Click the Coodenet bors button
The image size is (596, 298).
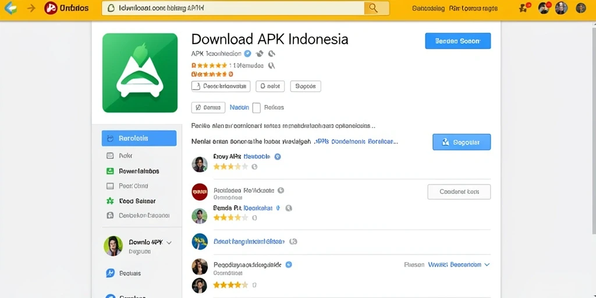tap(459, 192)
